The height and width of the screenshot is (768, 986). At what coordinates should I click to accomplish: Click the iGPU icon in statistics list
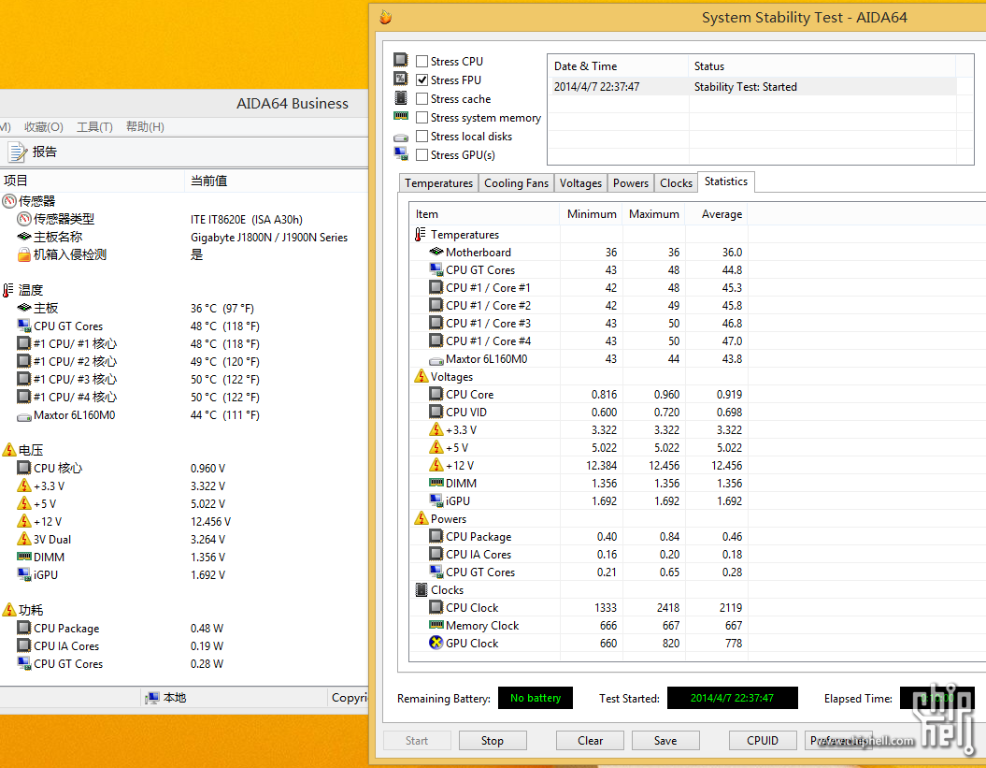pos(436,500)
